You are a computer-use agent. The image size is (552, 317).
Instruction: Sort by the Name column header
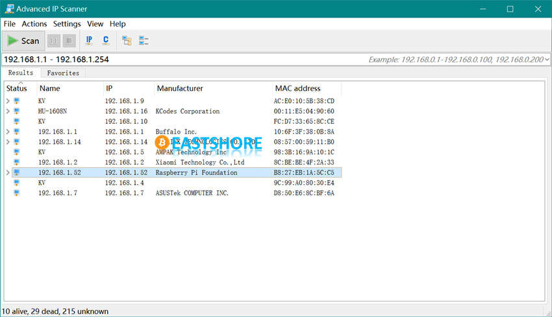click(69, 88)
